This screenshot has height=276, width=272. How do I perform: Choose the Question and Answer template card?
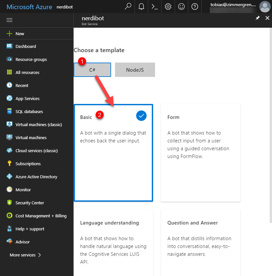click(x=201, y=242)
